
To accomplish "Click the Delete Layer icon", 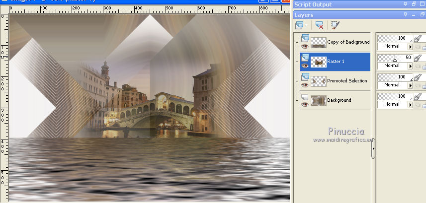I will [319, 25].
